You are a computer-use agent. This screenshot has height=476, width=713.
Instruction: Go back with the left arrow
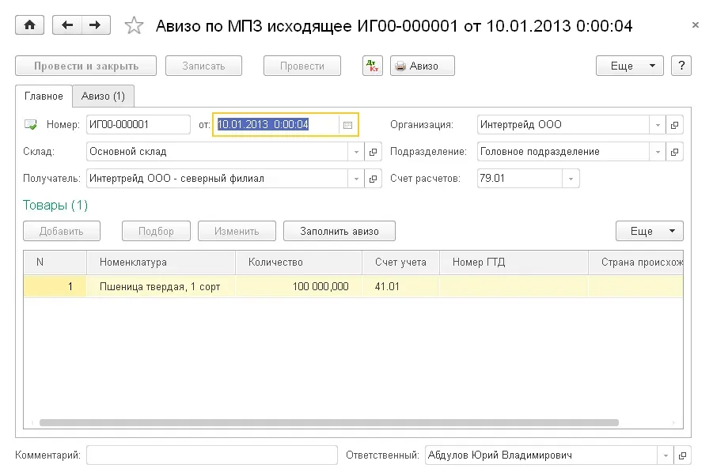(67, 25)
